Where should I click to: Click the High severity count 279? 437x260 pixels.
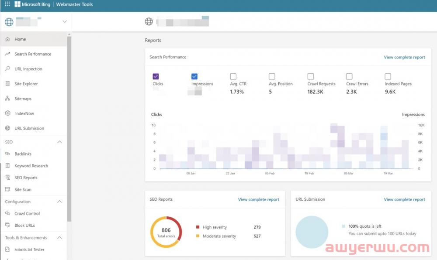[x=257, y=227]
